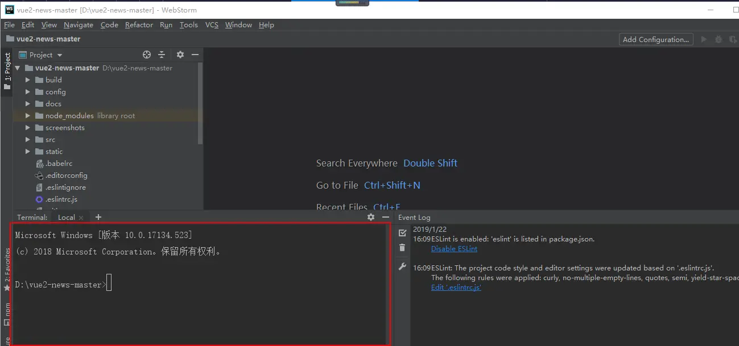Expand the src folder

coord(27,139)
